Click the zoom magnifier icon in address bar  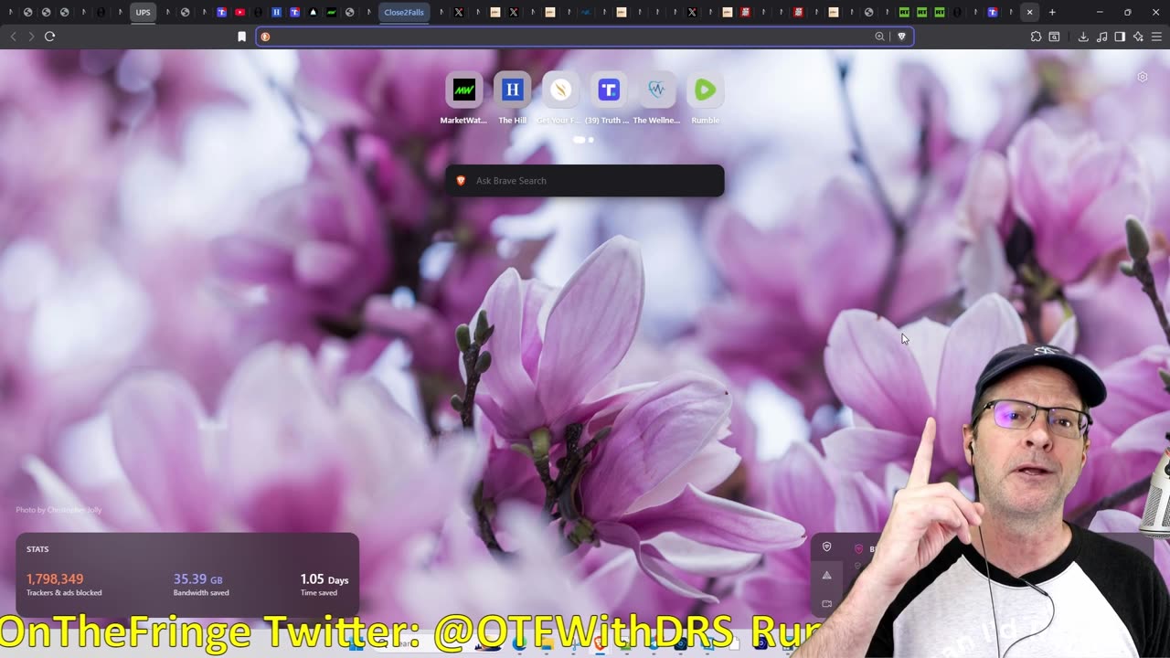coord(879,37)
